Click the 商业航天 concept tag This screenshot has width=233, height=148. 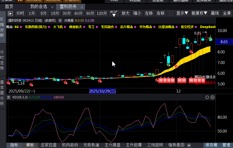click(76, 27)
